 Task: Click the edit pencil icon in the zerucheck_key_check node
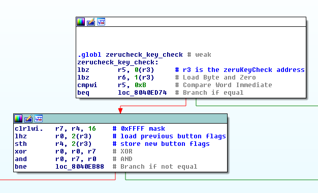[91, 22]
